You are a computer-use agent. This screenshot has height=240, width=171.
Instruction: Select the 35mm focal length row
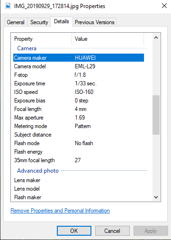point(79,160)
